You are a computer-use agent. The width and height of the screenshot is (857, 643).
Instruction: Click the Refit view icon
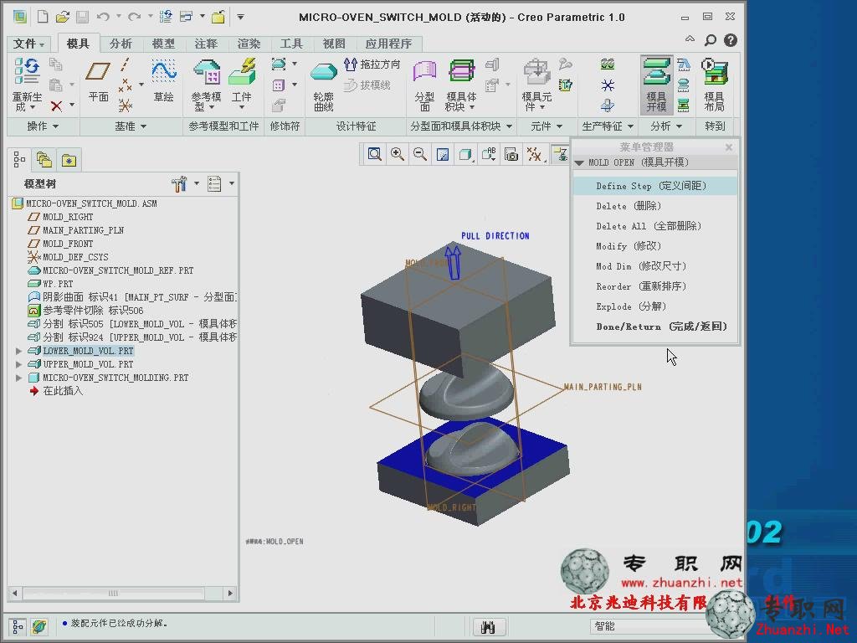click(x=374, y=154)
